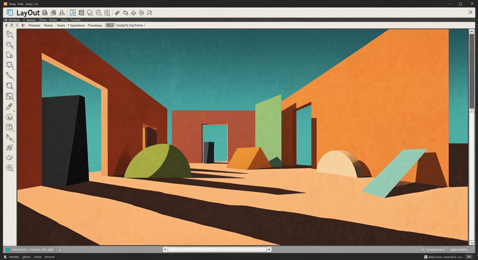
Task: Open the 'F Eqoediows' toolbar item
Action: pos(76,25)
